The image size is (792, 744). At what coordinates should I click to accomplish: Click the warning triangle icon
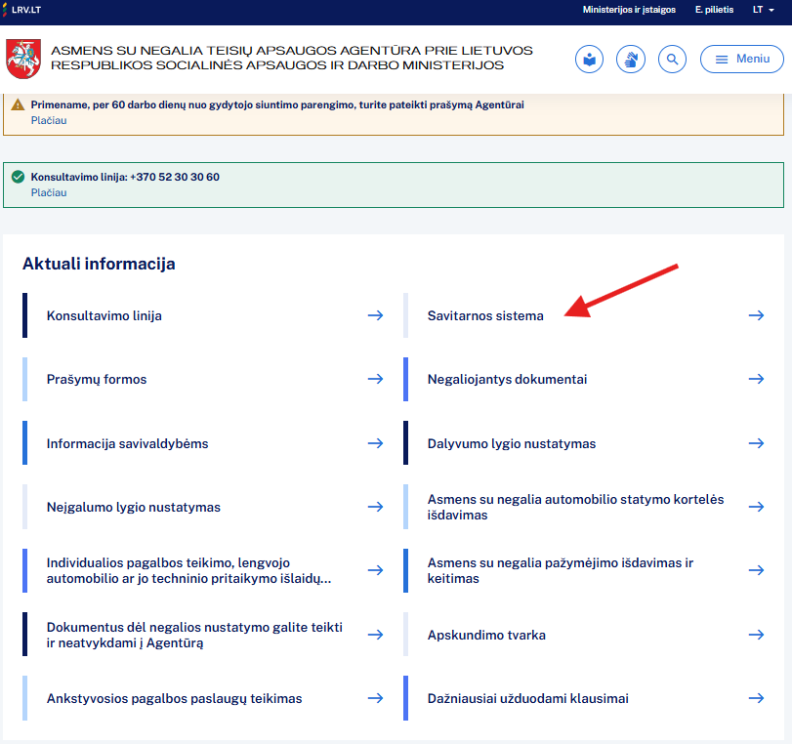pyautogui.click(x=18, y=104)
